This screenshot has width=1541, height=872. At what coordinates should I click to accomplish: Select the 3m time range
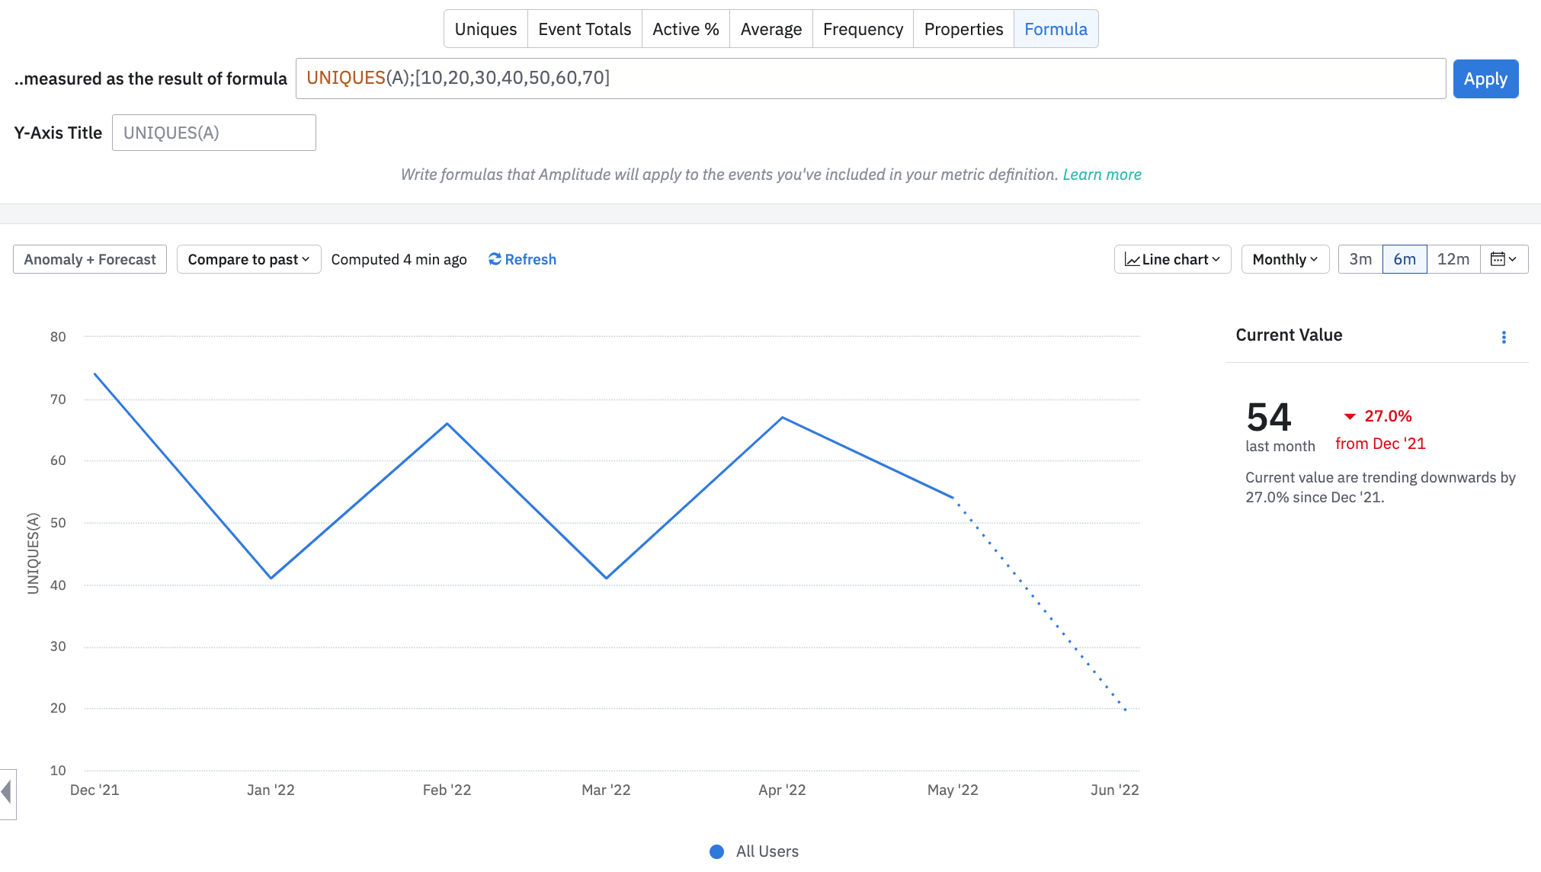(x=1360, y=259)
